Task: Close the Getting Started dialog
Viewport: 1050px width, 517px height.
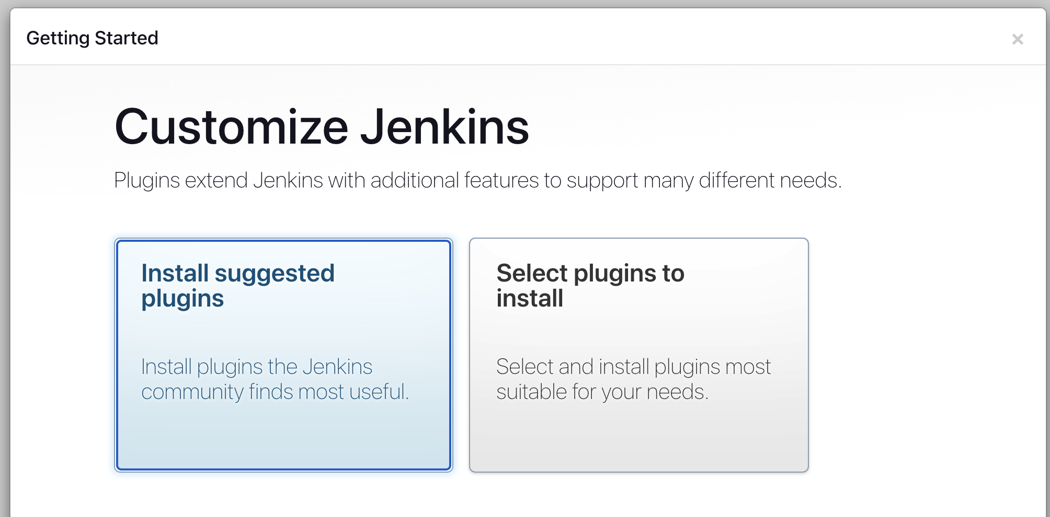Action: point(1017,39)
